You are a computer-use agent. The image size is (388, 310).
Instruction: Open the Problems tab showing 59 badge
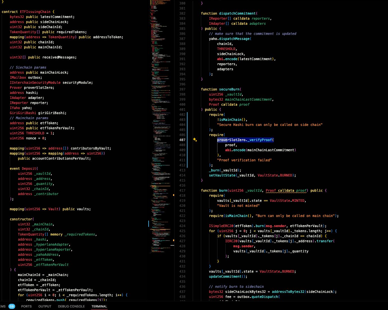pos(8,306)
